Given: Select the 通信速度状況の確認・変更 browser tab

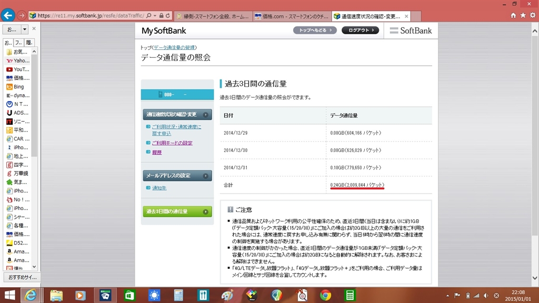Looking at the screenshot, I should [371, 16].
